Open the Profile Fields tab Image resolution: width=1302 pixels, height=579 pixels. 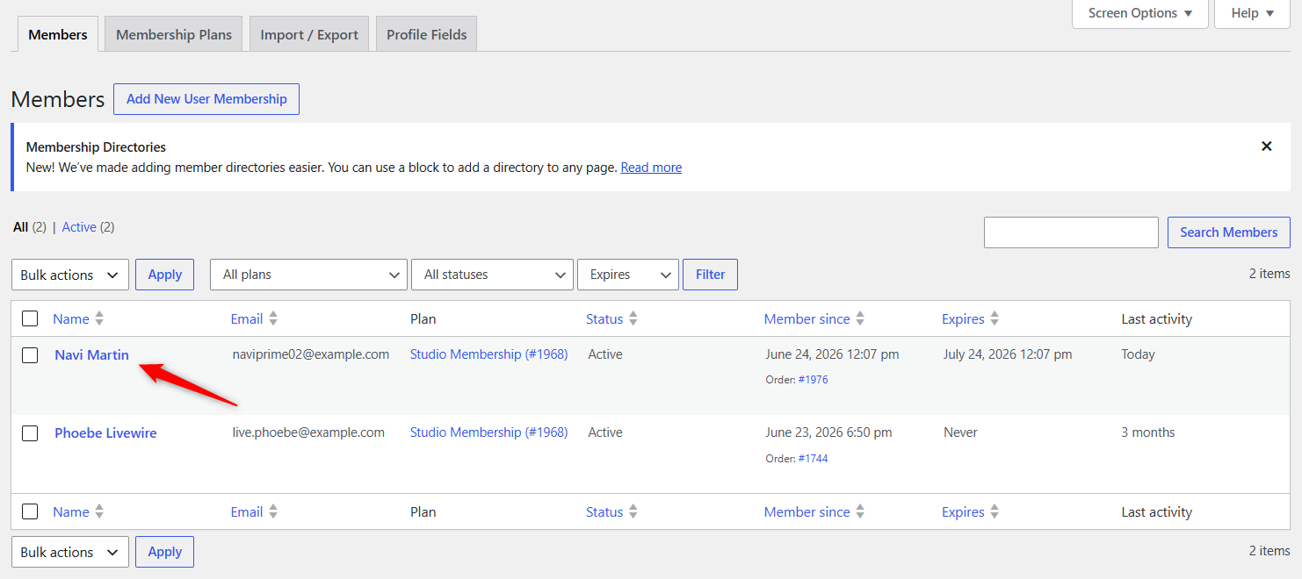(x=426, y=35)
